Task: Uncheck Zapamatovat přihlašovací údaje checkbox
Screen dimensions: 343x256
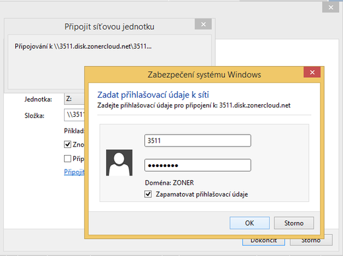Action: pos(148,194)
